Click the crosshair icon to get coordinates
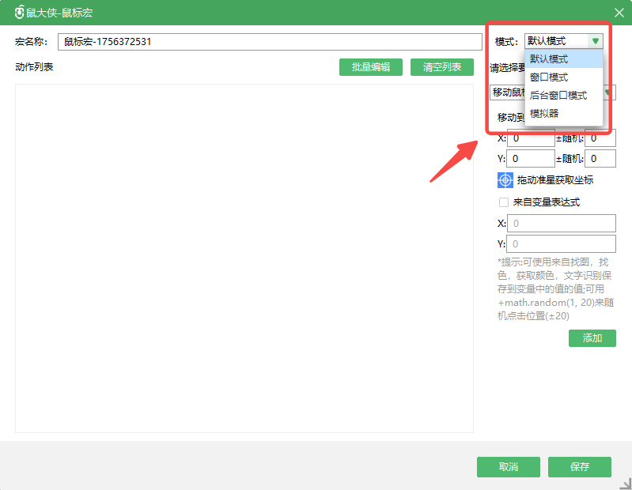Viewport: 632px width, 490px height. pos(505,180)
